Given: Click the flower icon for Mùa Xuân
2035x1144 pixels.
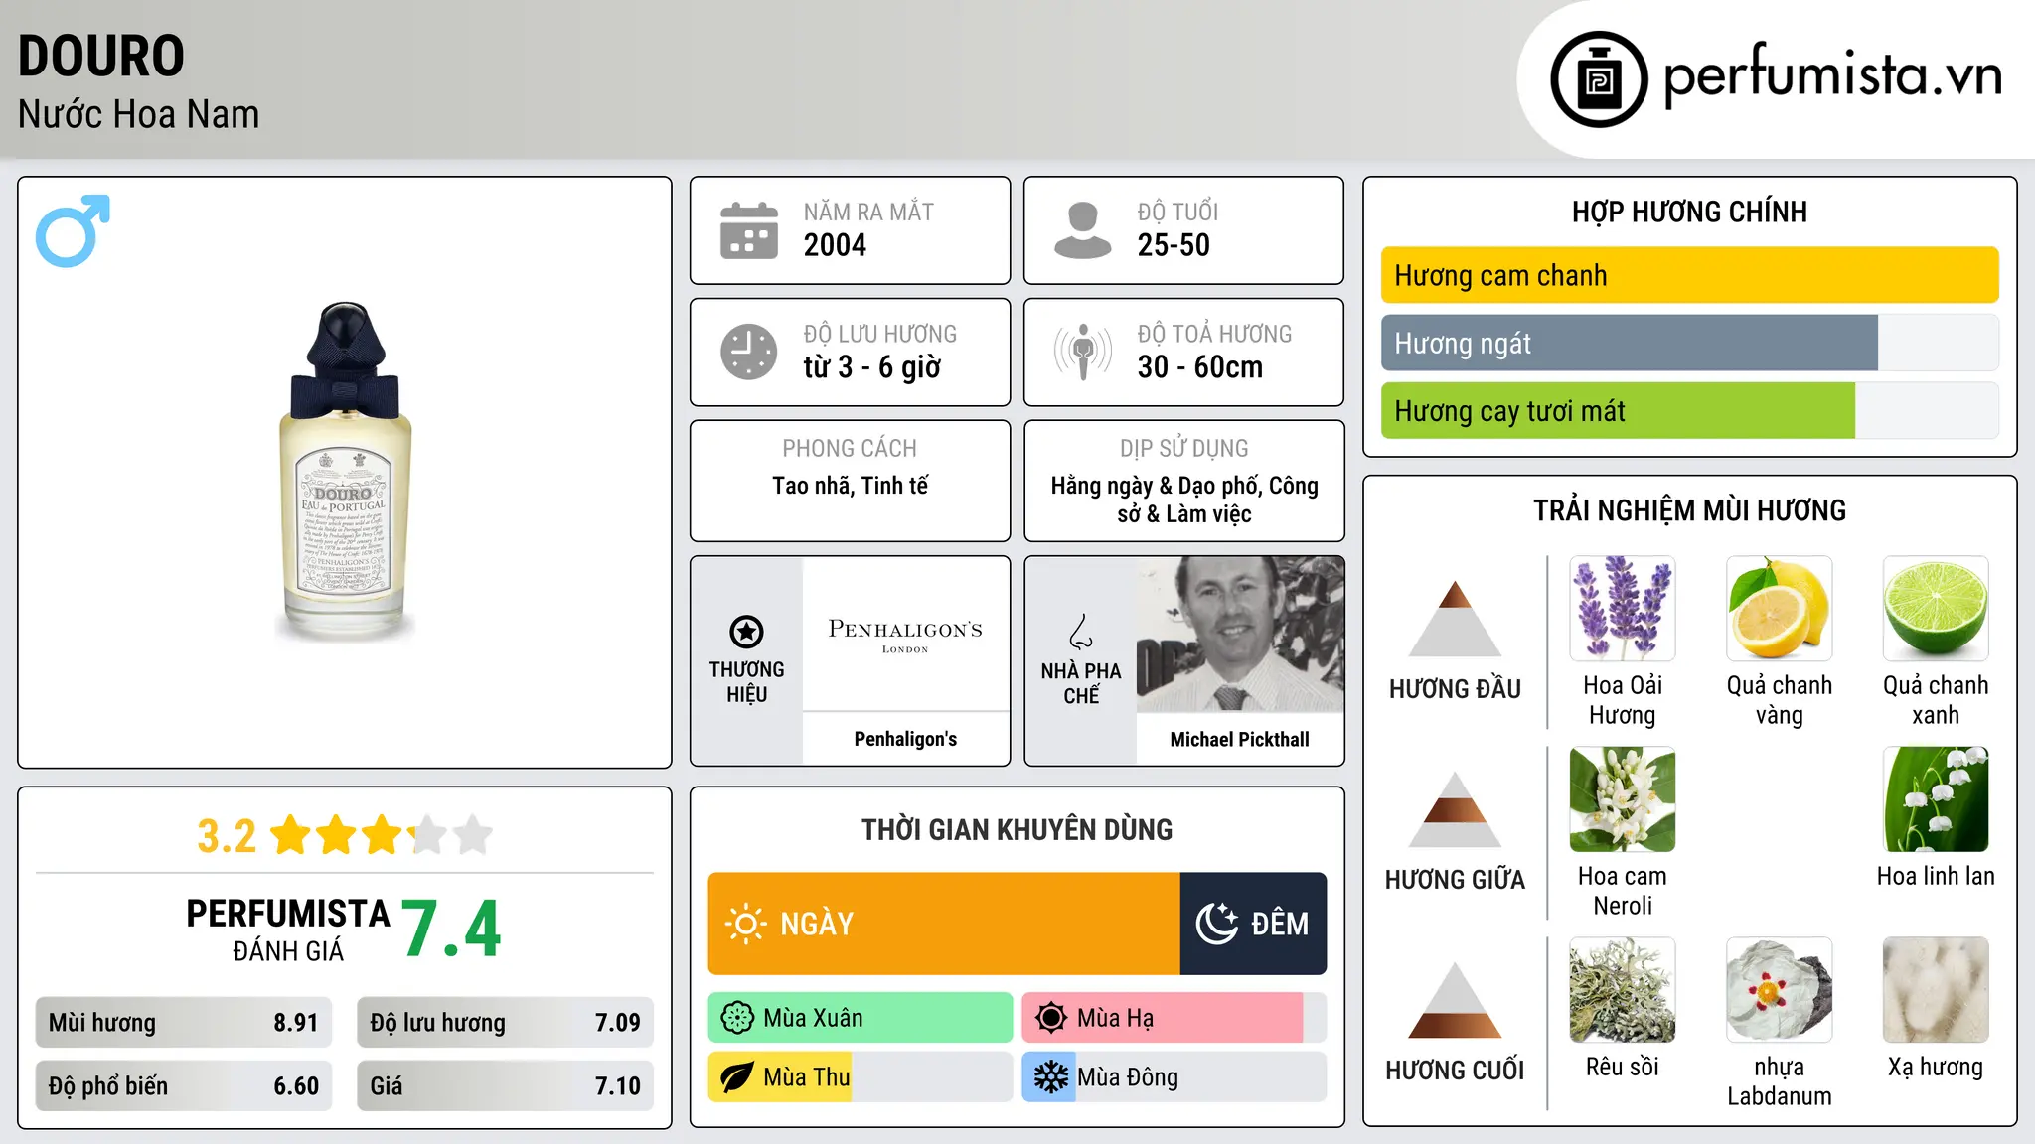Looking at the screenshot, I should coord(737,1018).
